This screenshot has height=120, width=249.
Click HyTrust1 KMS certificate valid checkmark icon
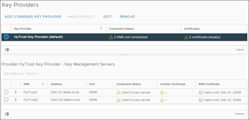point(201,93)
